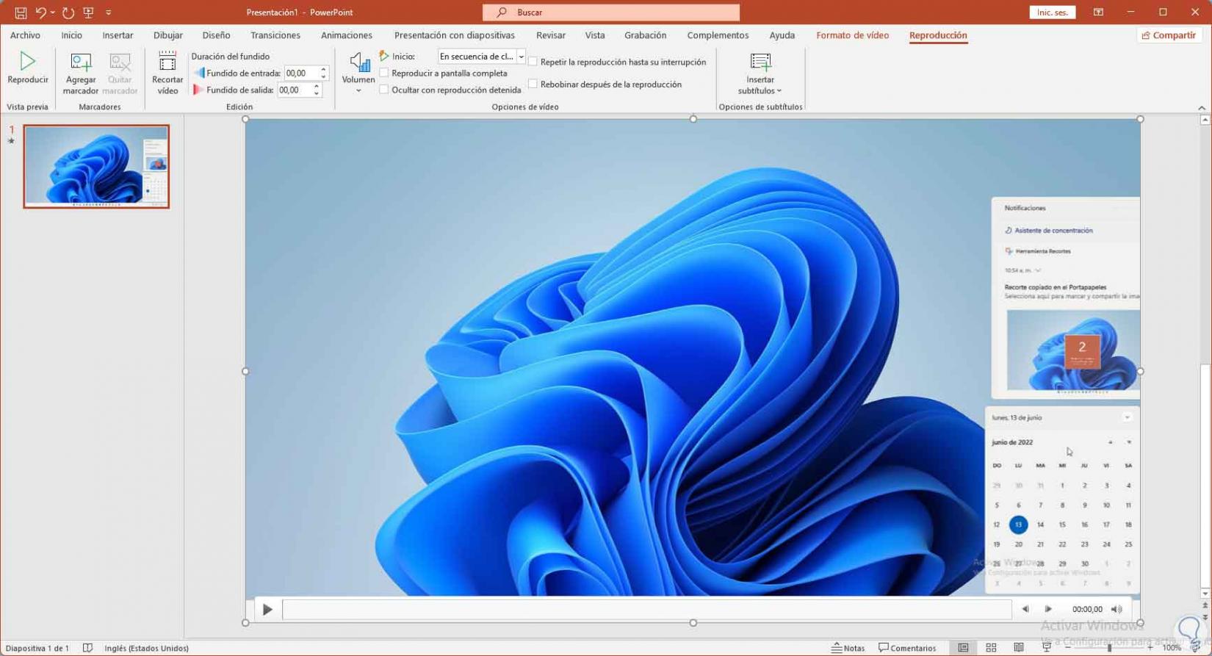Click Inglés (Estados Unidos) language indicator
This screenshot has height=656, width=1212.
click(x=146, y=648)
